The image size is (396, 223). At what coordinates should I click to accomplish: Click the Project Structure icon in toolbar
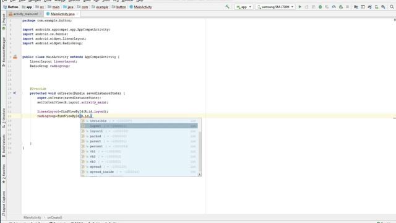356,7
